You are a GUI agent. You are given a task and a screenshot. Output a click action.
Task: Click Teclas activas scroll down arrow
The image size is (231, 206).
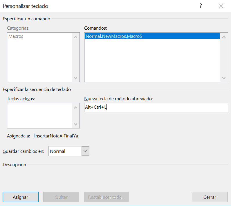[x=75, y=124]
